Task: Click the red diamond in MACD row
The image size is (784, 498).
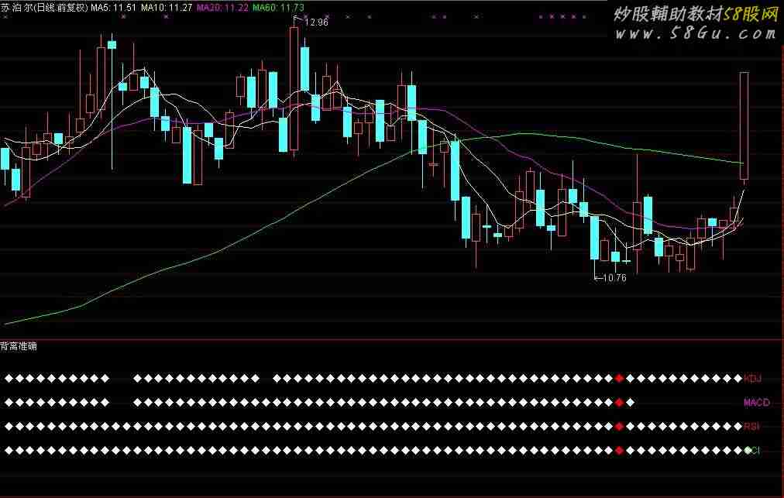Action: tap(620, 403)
